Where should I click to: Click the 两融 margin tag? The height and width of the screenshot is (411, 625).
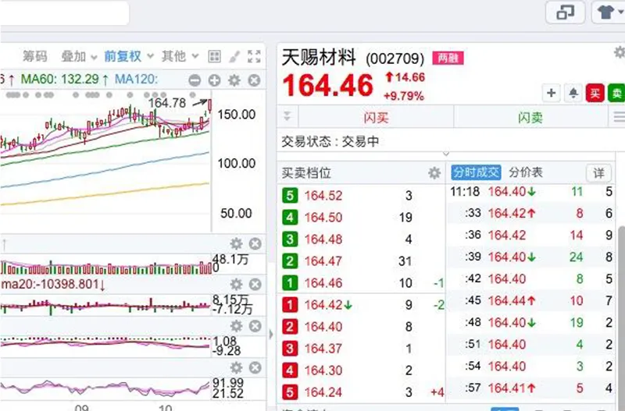[448, 58]
